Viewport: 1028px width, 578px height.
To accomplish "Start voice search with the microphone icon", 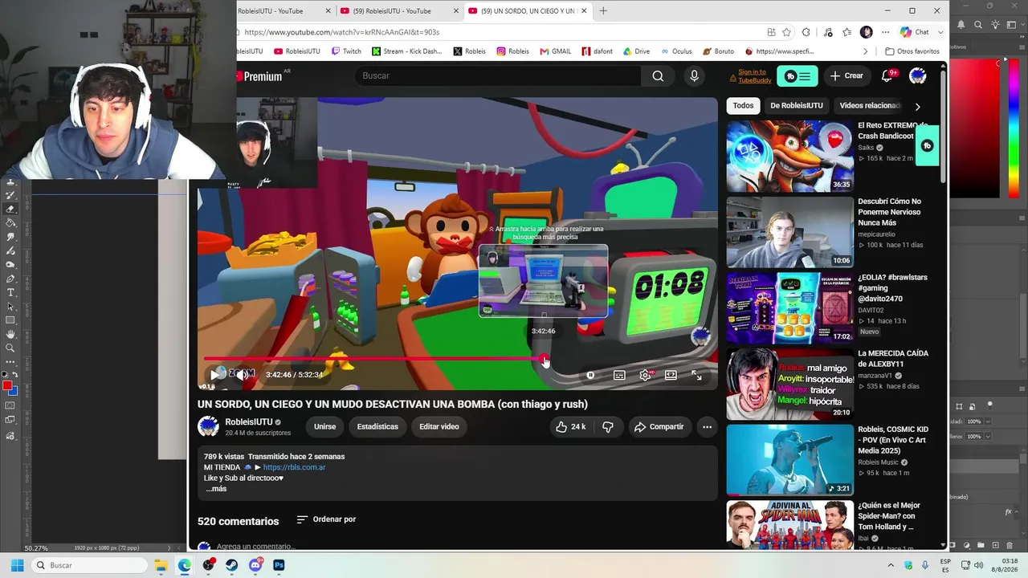I will [x=695, y=75].
